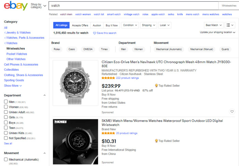
Task: Choose the Mechanical (Manual) movement chip
Action: click(x=202, y=49)
